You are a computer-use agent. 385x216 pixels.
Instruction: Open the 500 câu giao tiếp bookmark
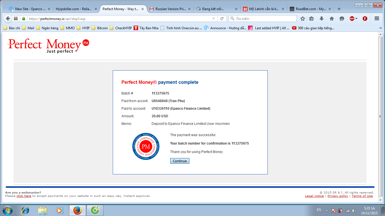[313, 28]
